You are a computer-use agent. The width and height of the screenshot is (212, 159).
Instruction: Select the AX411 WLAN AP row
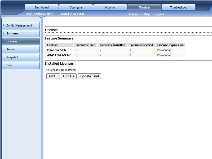pos(59,55)
